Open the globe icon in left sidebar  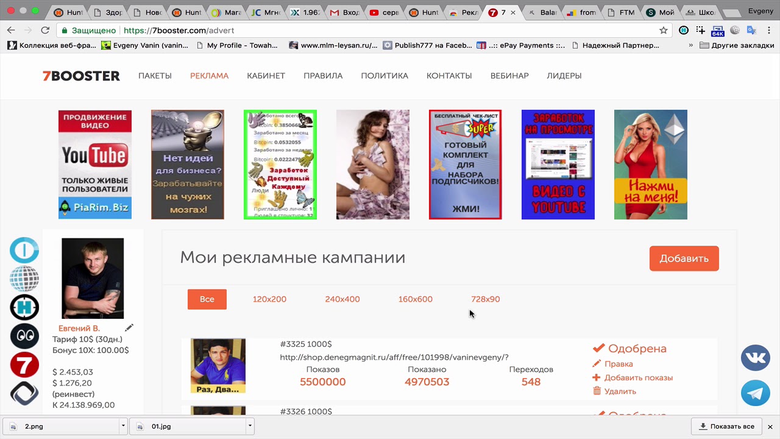point(24,279)
